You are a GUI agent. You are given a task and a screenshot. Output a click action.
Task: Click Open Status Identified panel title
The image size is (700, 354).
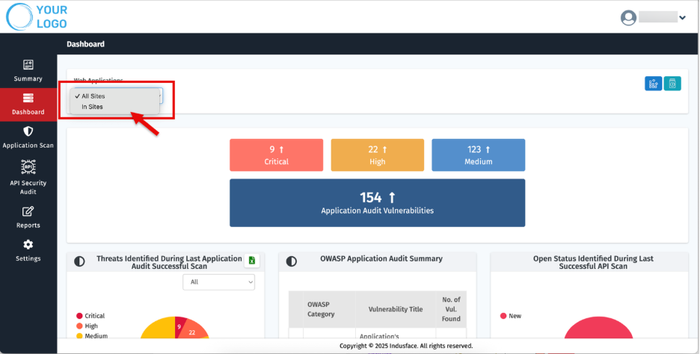pos(593,262)
